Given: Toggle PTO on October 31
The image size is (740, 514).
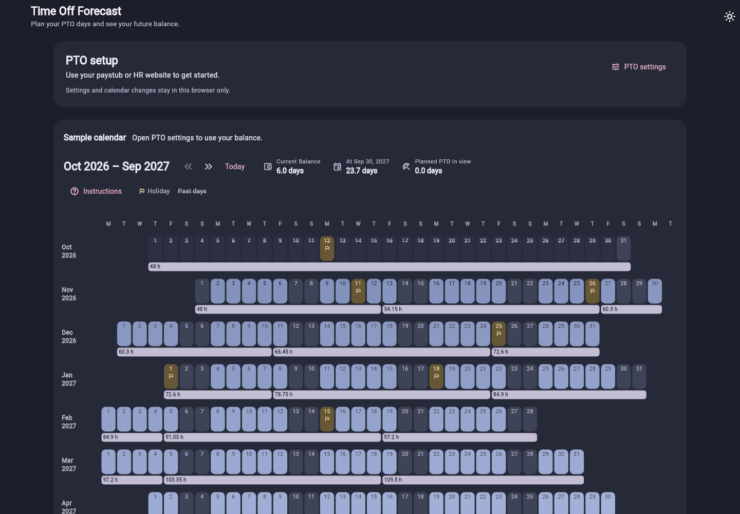Looking at the screenshot, I should (x=623, y=248).
